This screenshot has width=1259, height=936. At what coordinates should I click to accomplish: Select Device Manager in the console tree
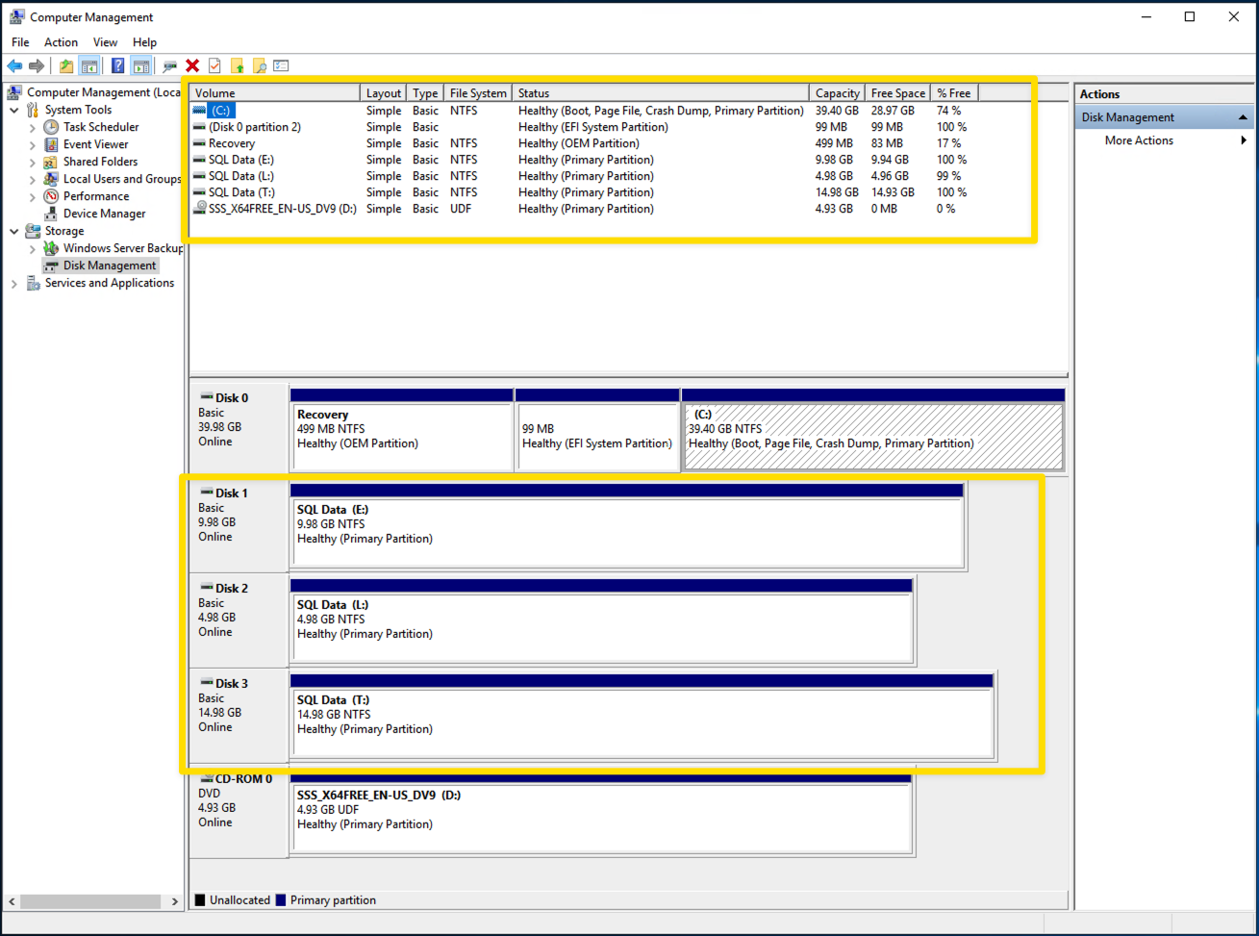point(104,214)
